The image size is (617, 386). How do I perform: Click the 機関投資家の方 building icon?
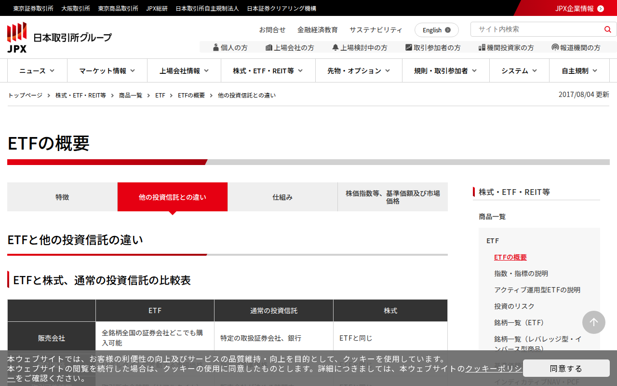tap(482, 47)
